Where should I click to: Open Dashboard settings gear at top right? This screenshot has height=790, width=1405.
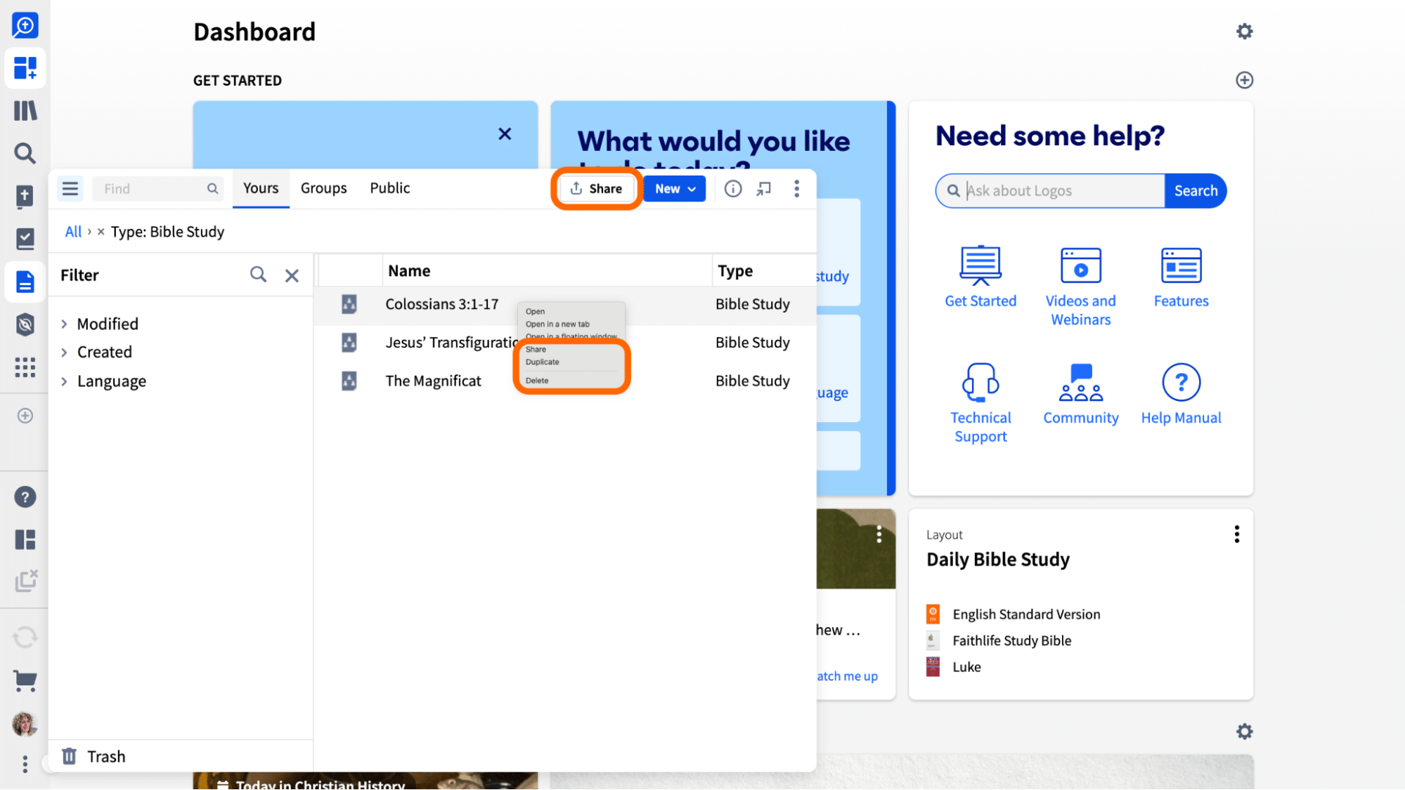(1244, 32)
